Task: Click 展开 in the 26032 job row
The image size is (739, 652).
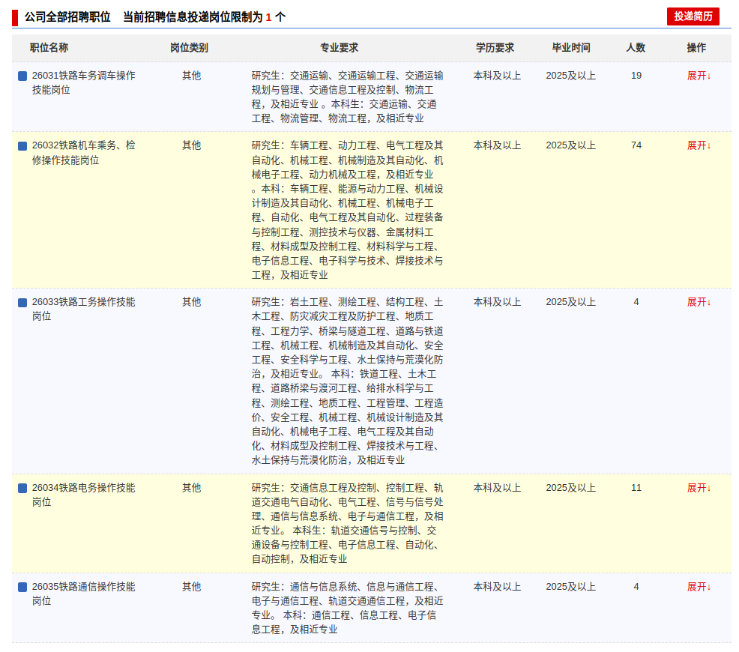Action: [x=699, y=145]
